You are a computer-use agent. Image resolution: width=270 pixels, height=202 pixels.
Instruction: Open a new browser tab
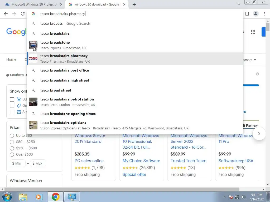(134, 4)
